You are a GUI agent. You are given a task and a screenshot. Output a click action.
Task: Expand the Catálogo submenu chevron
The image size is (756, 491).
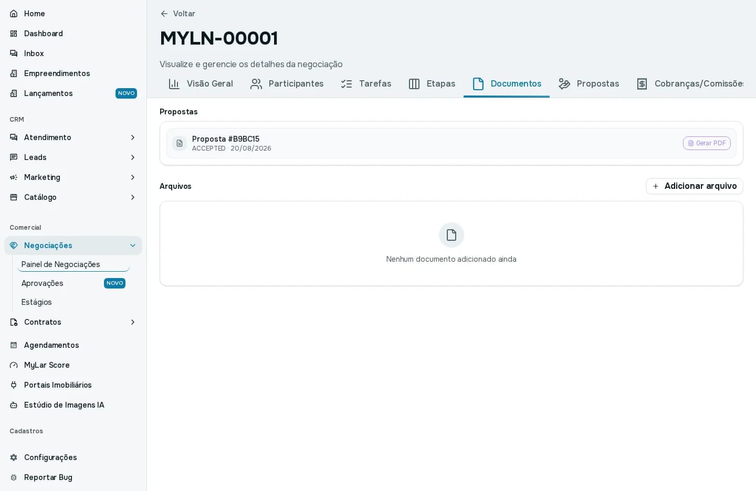(x=133, y=197)
